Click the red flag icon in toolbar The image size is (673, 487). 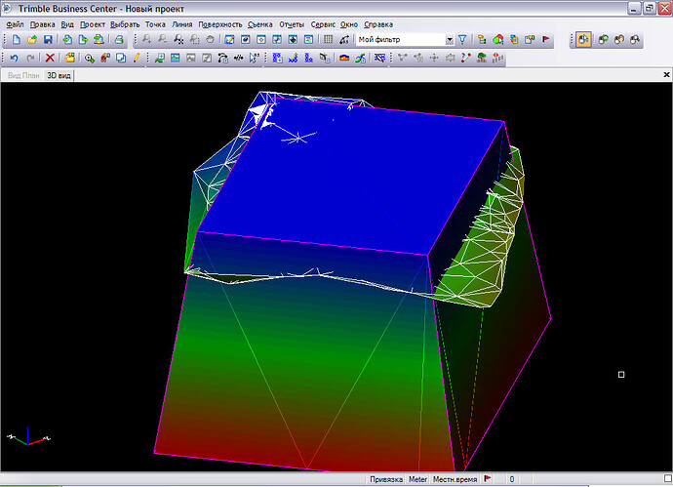point(546,39)
